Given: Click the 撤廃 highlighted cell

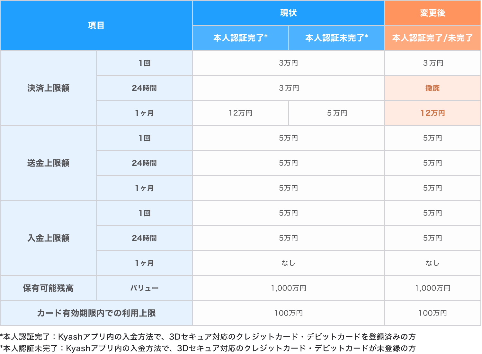Looking at the screenshot, I should (433, 88).
